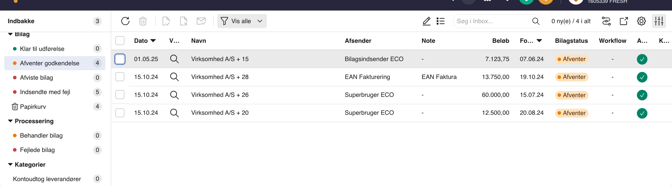
Task: Refresh the inbox list
Action: [125, 21]
